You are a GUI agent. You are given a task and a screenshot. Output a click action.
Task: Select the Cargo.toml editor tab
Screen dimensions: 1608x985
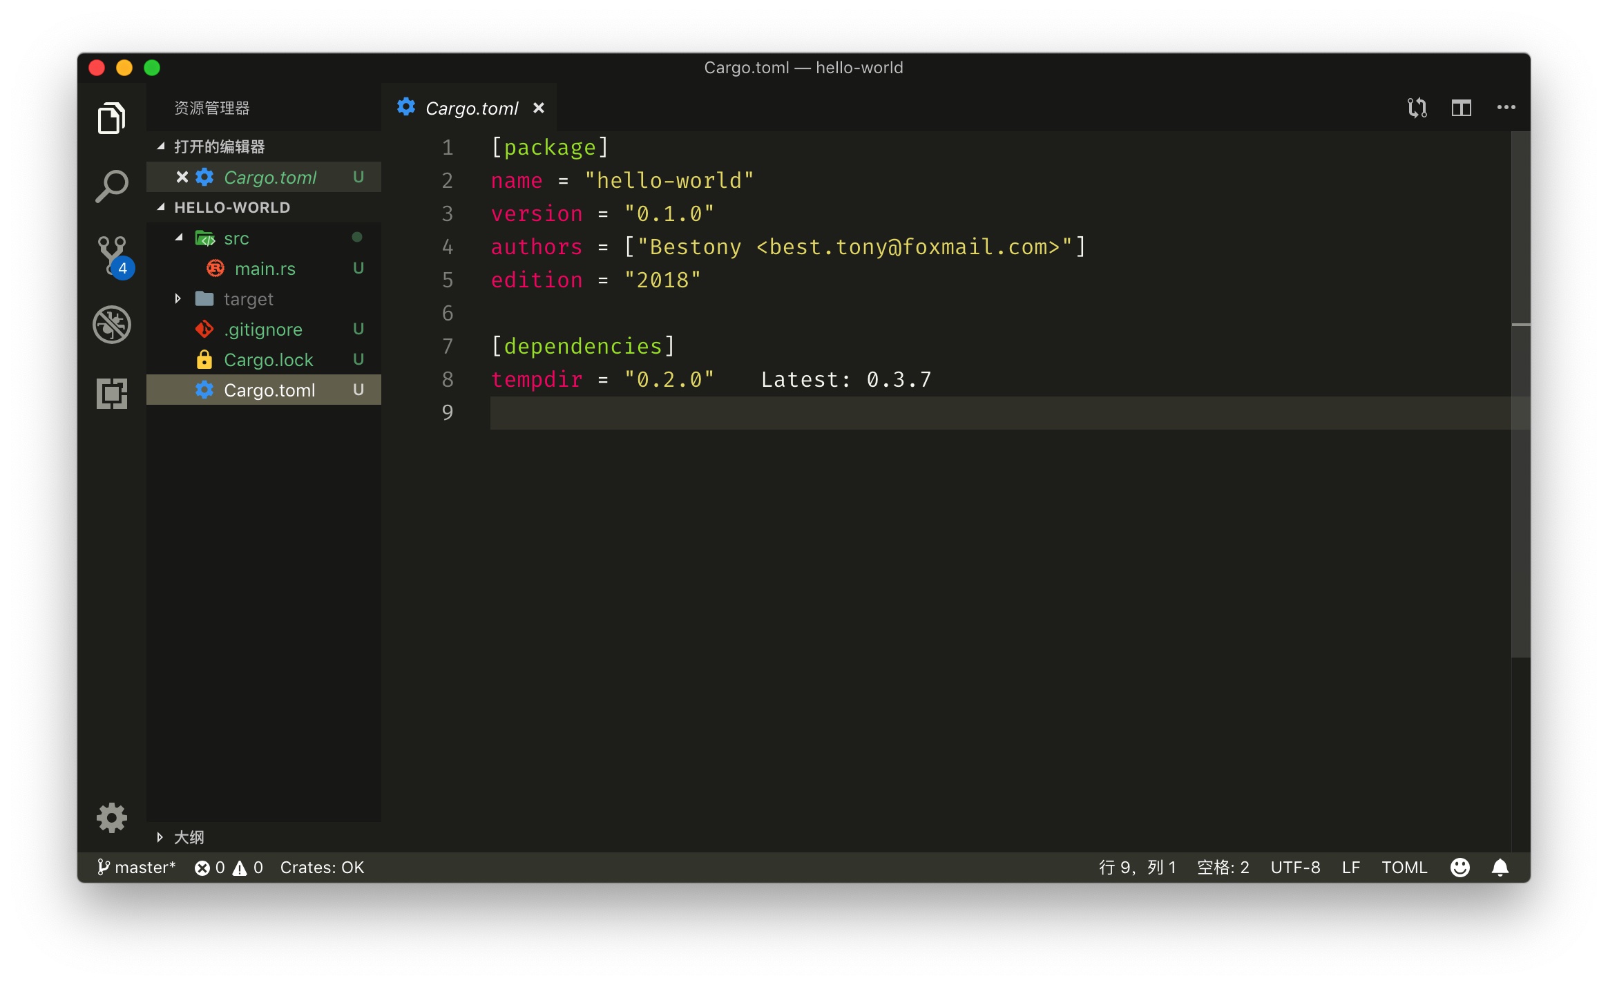469,108
